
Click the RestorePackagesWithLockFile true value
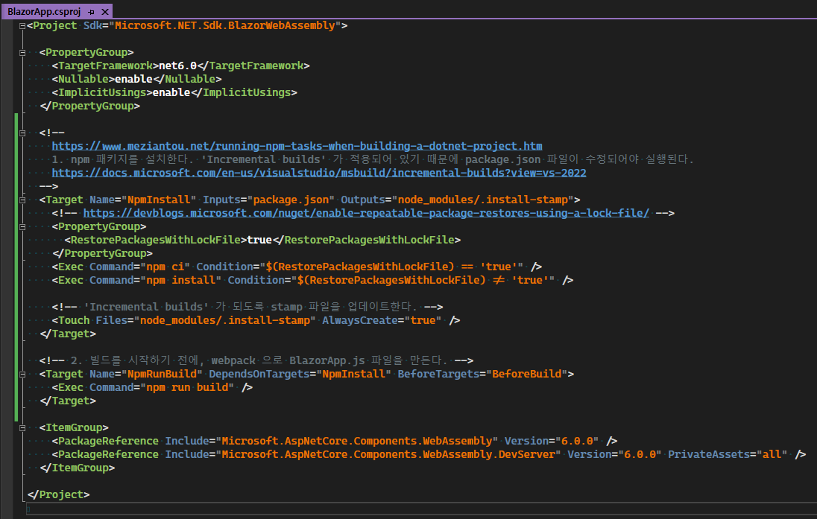pyautogui.click(x=259, y=240)
